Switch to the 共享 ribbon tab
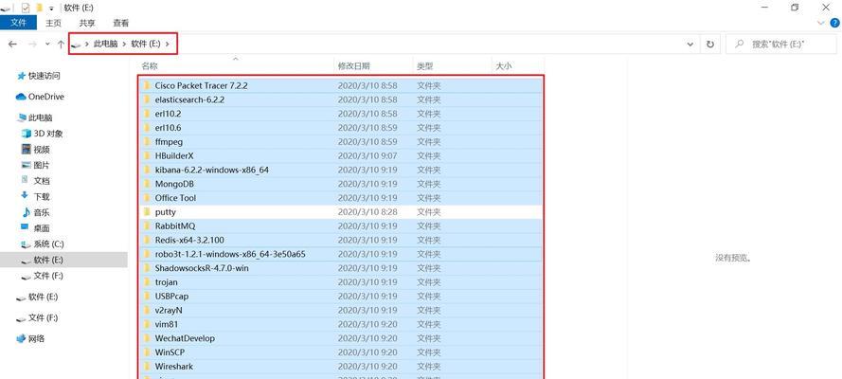This screenshot has height=379, width=842. click(x=87, y=23)
